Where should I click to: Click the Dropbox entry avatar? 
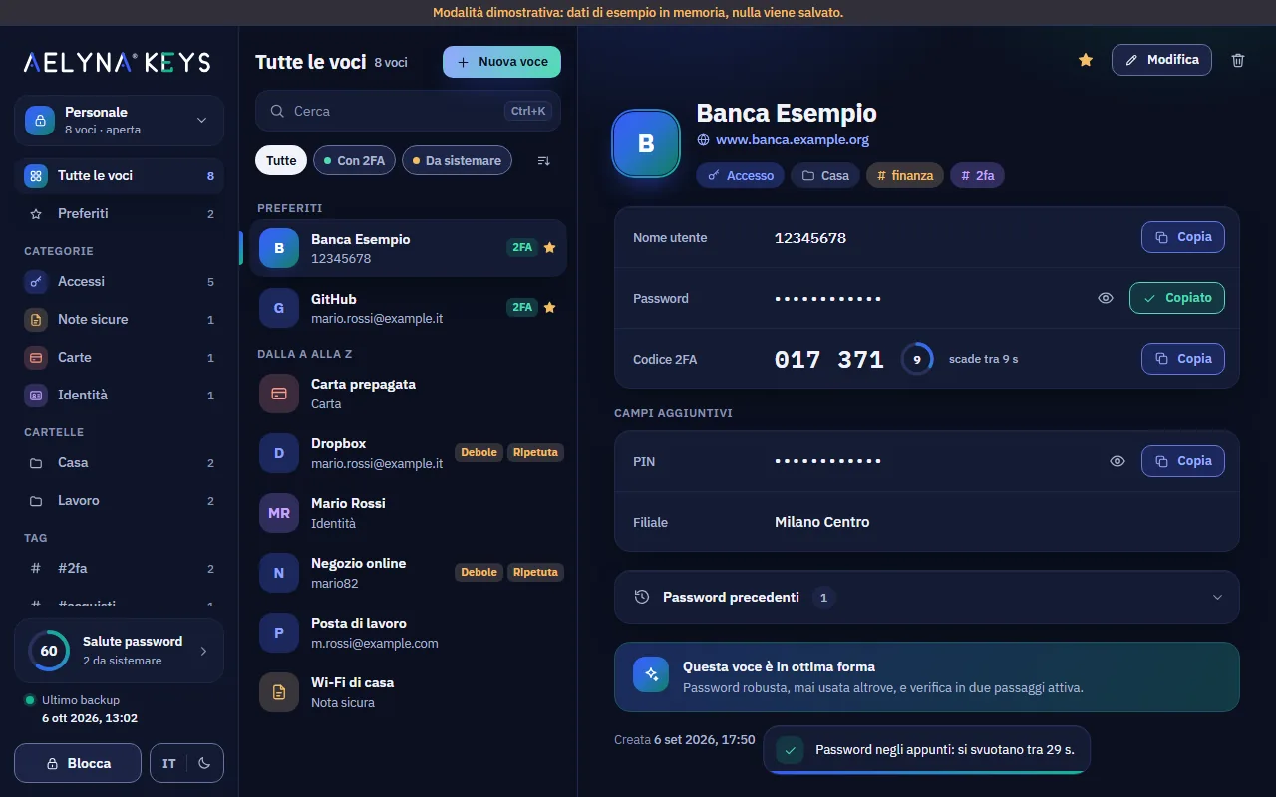pos(279,453)
